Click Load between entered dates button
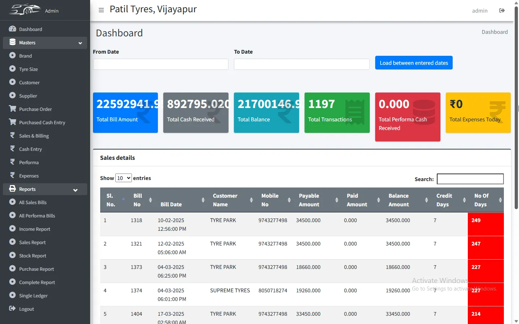Viewport: 519px width, 324px height. [413, 63]
